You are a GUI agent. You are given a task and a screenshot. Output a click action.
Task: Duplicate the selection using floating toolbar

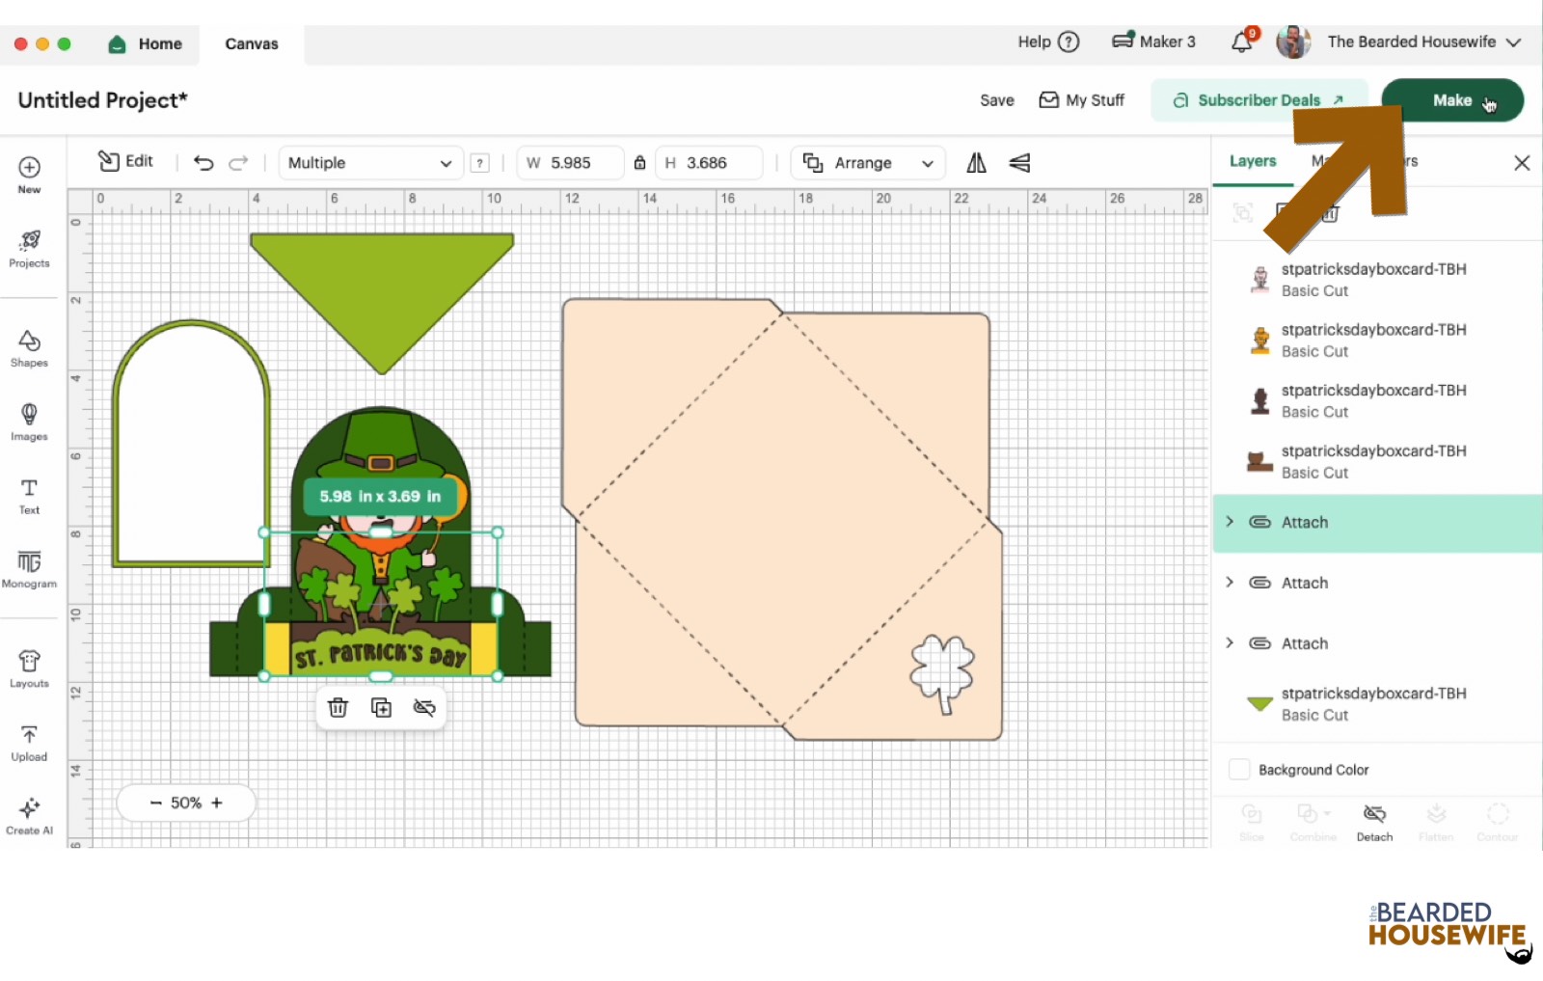[x=381, y=708]
